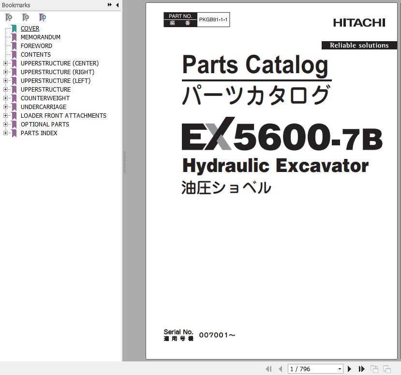Click the previous view icon
401x375 pixels.
pyautogui.click(x=374, y=369)
